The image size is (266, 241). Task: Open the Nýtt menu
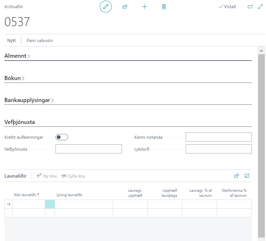point(12,40)
